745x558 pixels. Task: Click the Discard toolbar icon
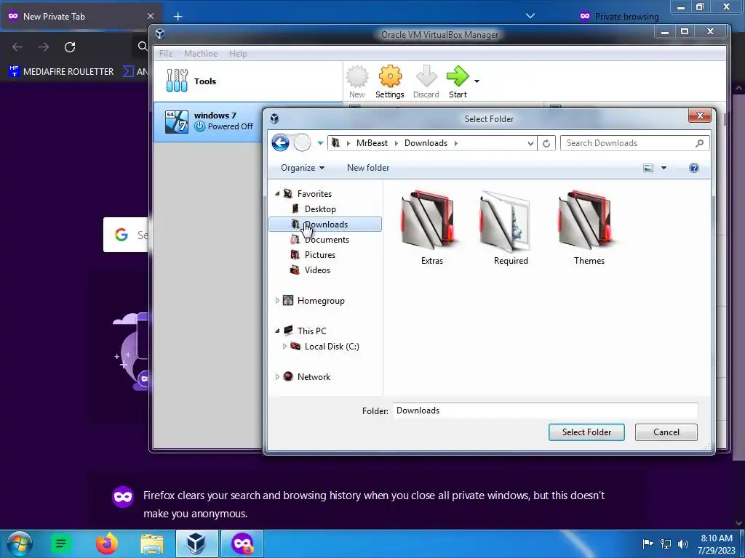coord(426,76)
